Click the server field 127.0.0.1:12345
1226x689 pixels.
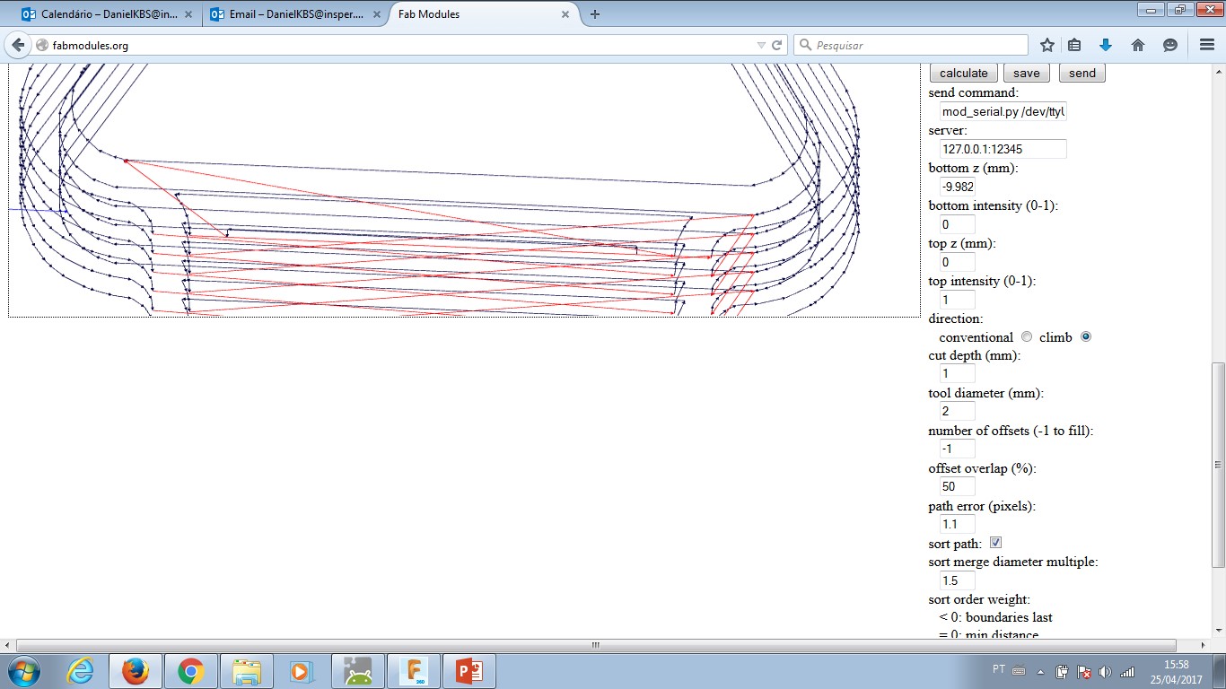(x=1003, y=149)
